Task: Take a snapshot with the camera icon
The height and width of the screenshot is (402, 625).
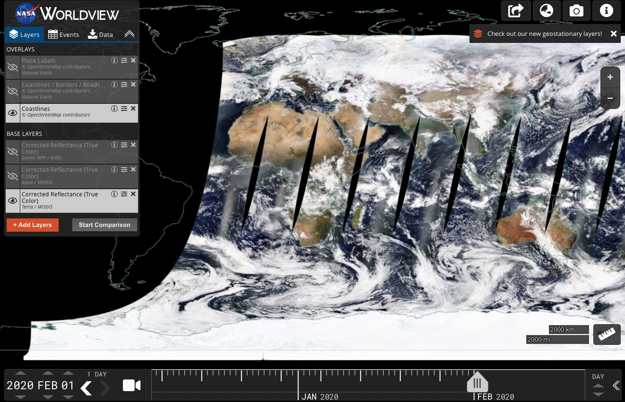Action: pos(576,10)
